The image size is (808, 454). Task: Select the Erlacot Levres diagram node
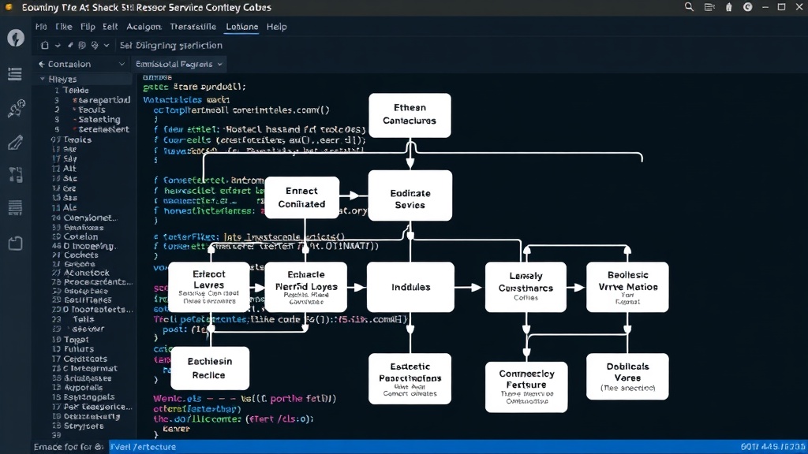pos(208,287)
